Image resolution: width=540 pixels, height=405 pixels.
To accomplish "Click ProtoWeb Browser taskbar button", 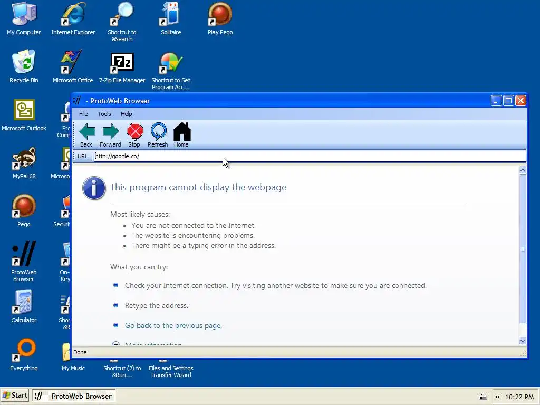I will (x=73, y=396).
